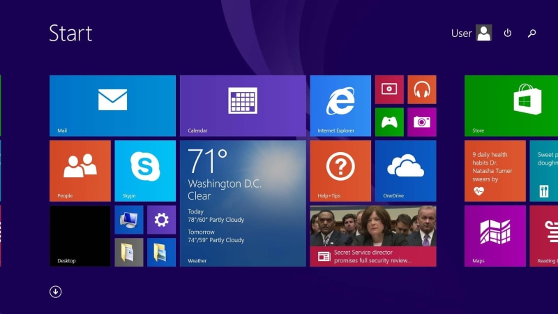Click the power options button
This screenshot has width=558, height=314.
coord(508,33)
